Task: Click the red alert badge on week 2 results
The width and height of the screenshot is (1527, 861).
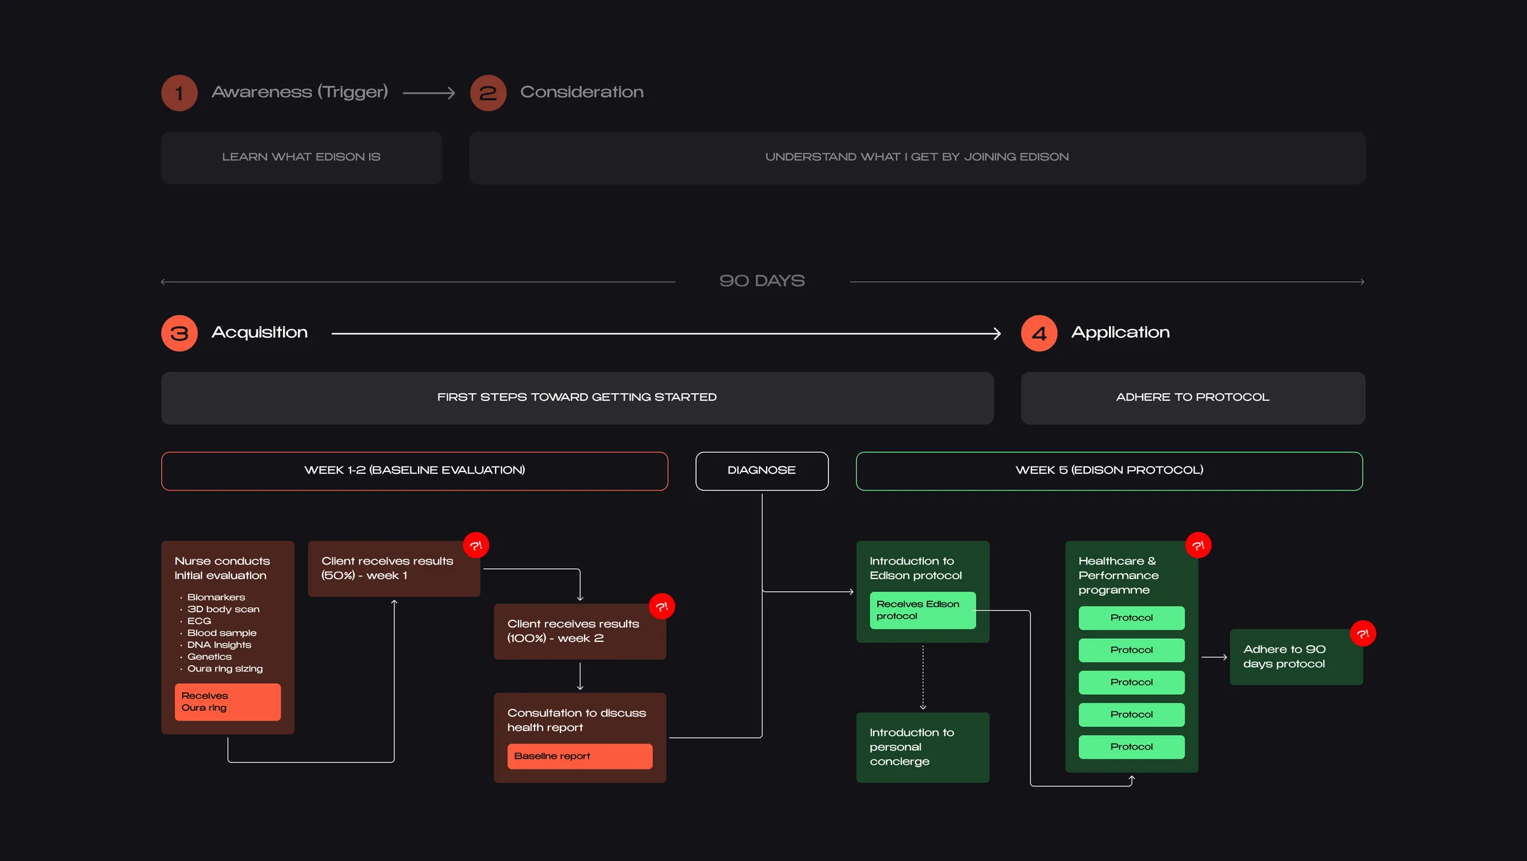Action: point(662,606)
